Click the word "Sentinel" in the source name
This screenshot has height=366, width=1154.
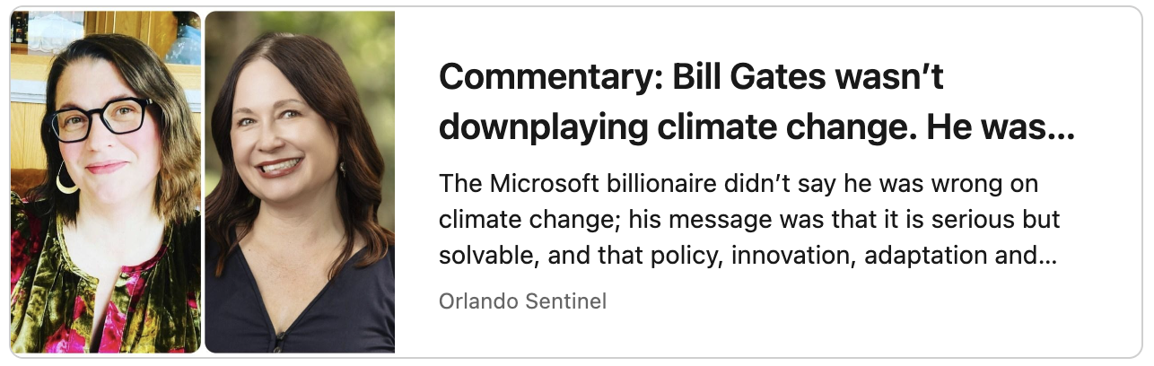pyautogui.click(x=570, y=301)
